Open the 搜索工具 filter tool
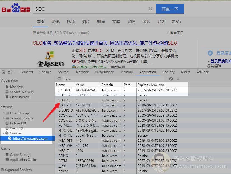Image resolution: width=231 pixels, height=174 pixels. pyautogui.click(x=175, y=33)
